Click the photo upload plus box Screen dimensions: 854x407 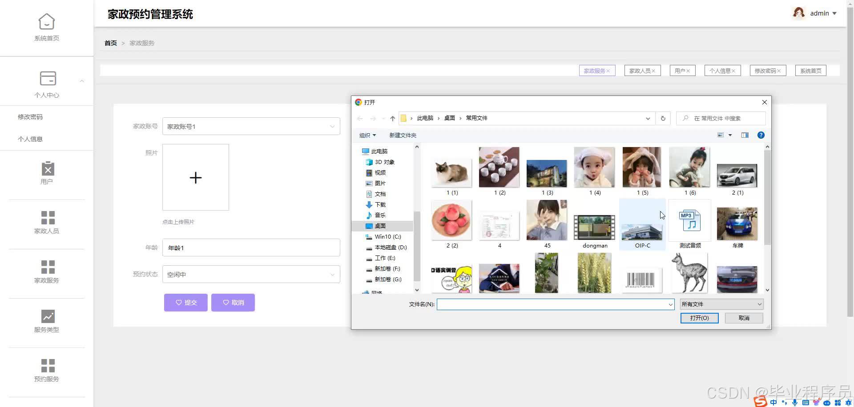[196, 177]
